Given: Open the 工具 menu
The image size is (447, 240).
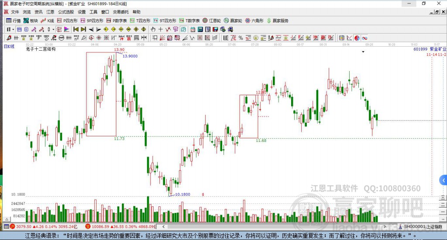Looking at the screenshot, I should 93,12.
